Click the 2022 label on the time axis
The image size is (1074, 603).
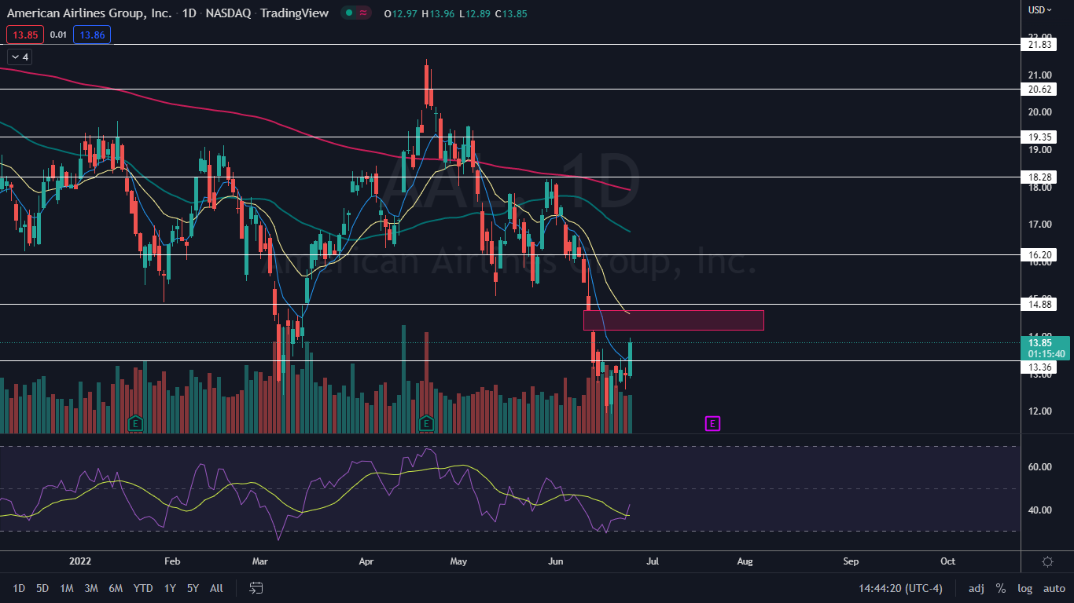coord(80,561)
